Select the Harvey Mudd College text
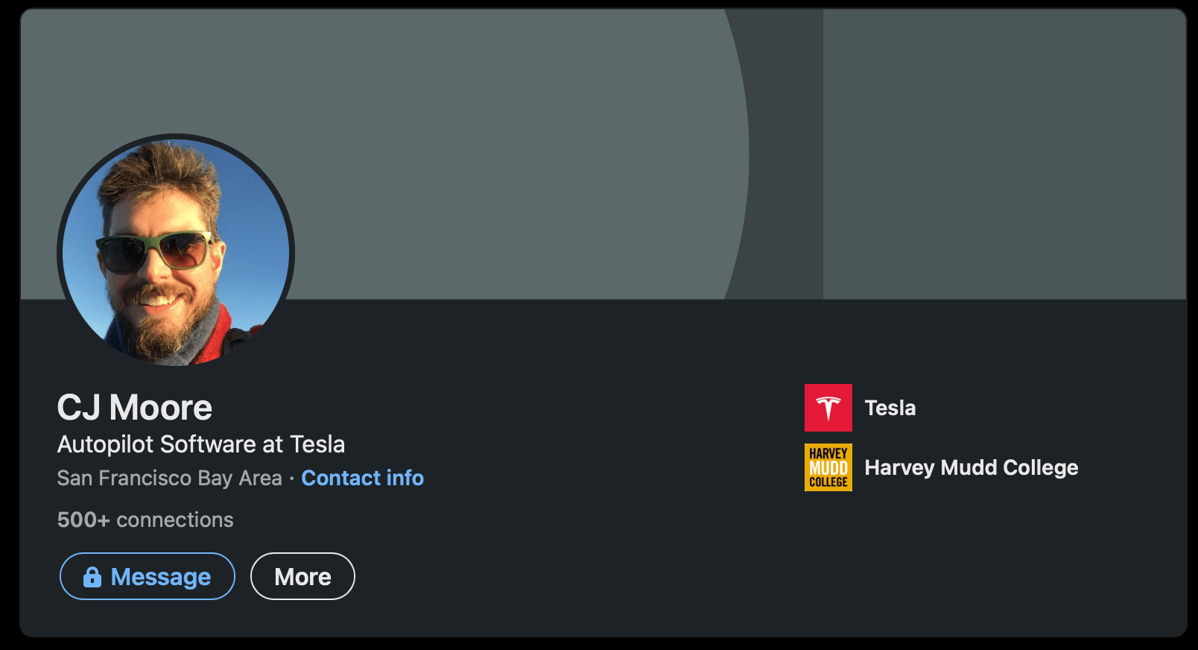 [971, 467]
